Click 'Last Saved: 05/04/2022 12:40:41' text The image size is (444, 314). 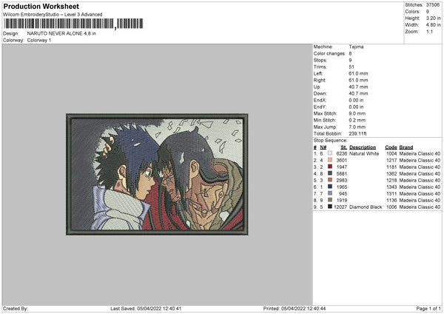[146, 308]
